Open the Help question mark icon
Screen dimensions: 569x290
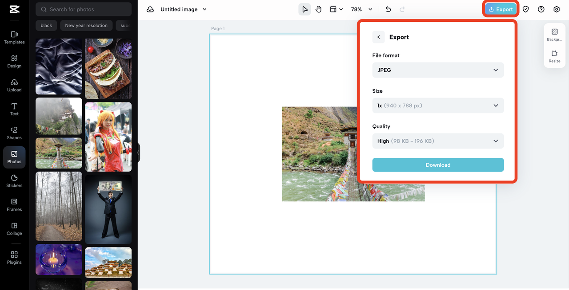coord(541,9)
